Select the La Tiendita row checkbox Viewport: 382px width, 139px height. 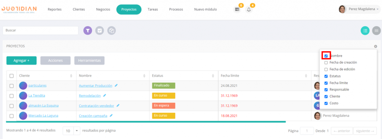click(x=12, y=96)
